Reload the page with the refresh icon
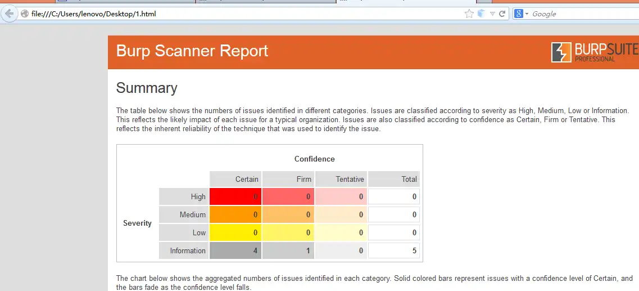This screenshot has height=291, width=639. [x=502, y=14]
